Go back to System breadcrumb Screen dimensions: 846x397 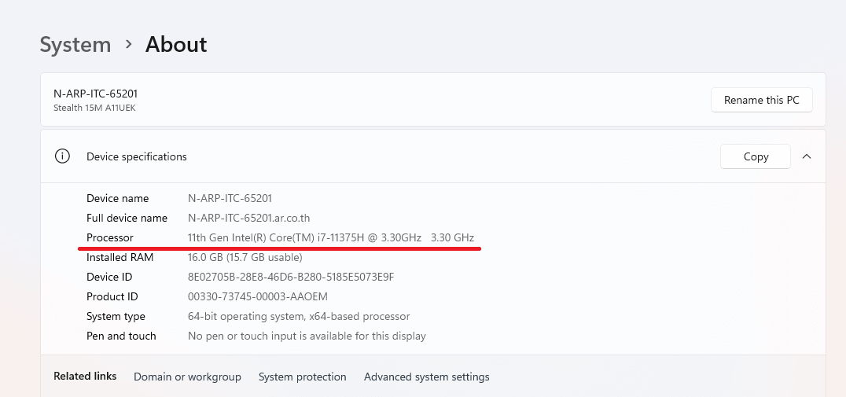click(x=75, y=44)
